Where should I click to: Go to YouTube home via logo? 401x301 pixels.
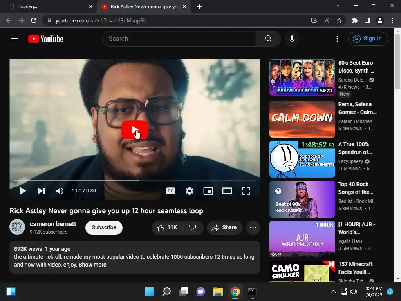point(46,39)
